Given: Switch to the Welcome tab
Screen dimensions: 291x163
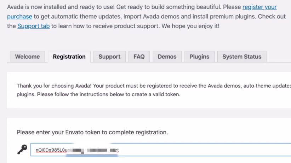Looking at the screenshot, I should (x=27, y=57).
